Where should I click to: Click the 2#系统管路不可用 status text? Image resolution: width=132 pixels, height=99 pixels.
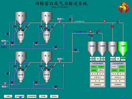click(x=80, y=32)
